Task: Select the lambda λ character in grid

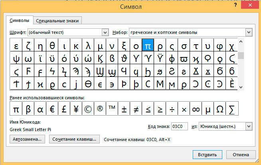Action: click(x=88, y=46)
